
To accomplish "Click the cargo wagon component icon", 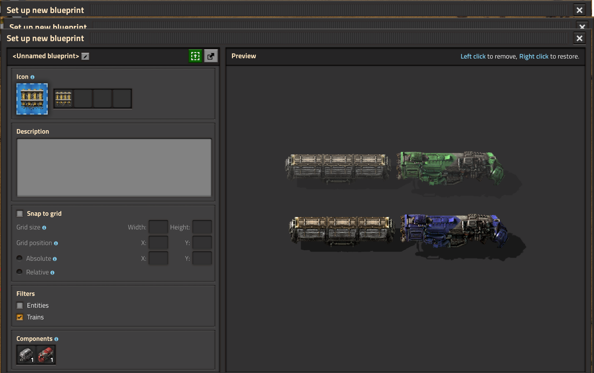I will 26,355.
